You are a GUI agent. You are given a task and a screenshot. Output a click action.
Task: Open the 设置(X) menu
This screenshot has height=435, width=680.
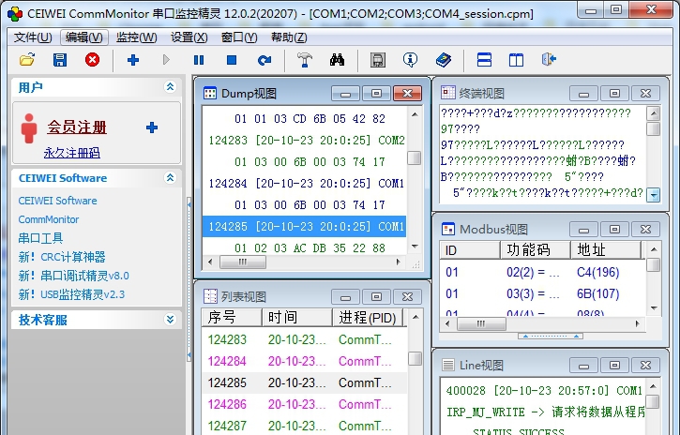(x=189, y=37)
